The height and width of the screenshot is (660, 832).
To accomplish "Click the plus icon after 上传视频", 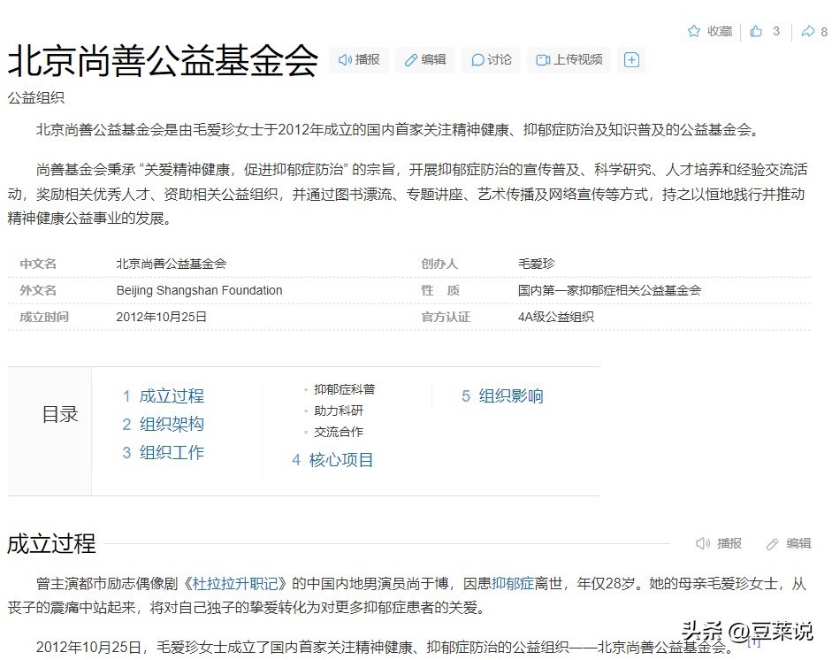I will [x=631, y=60].
